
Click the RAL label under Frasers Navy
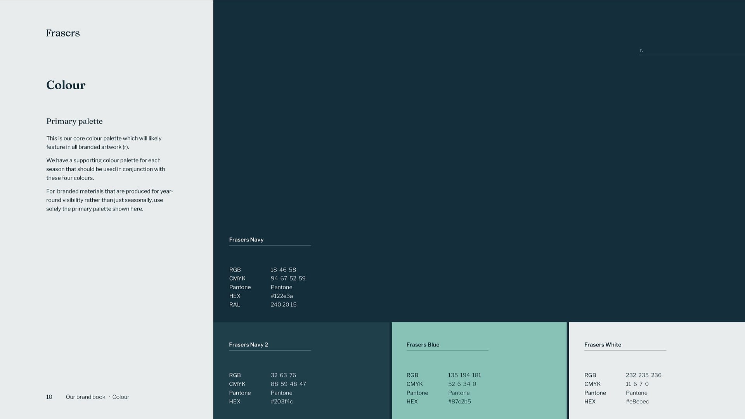click(235, 304)
